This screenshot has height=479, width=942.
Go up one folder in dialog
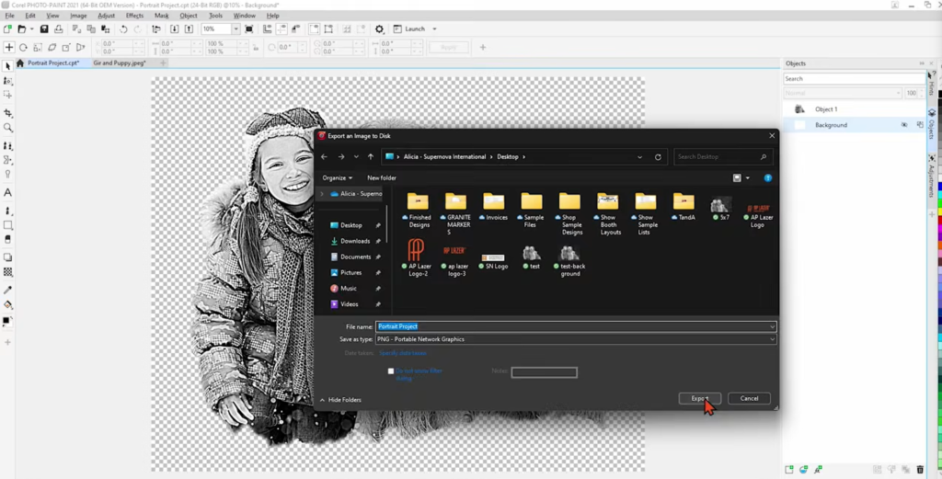click(371, 156)
